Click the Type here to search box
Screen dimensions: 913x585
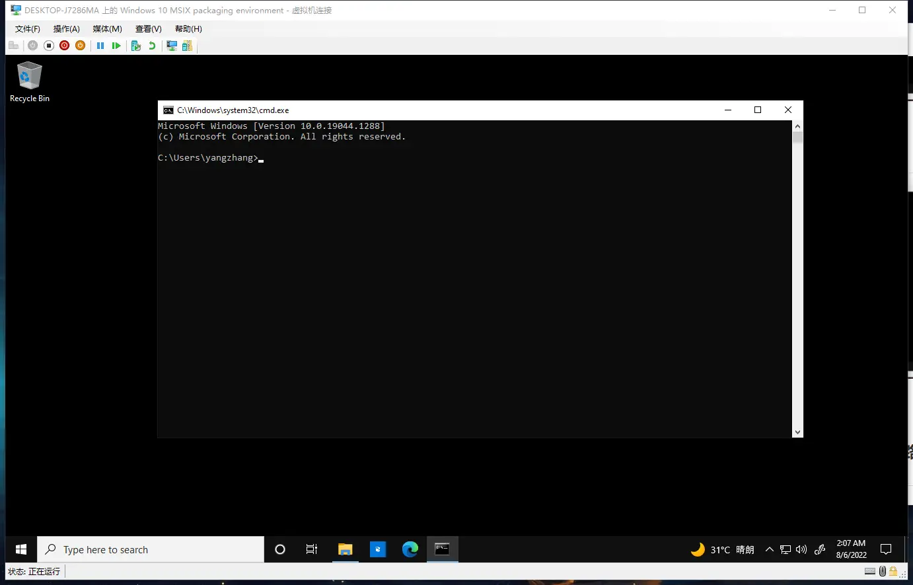pos(151,549)
